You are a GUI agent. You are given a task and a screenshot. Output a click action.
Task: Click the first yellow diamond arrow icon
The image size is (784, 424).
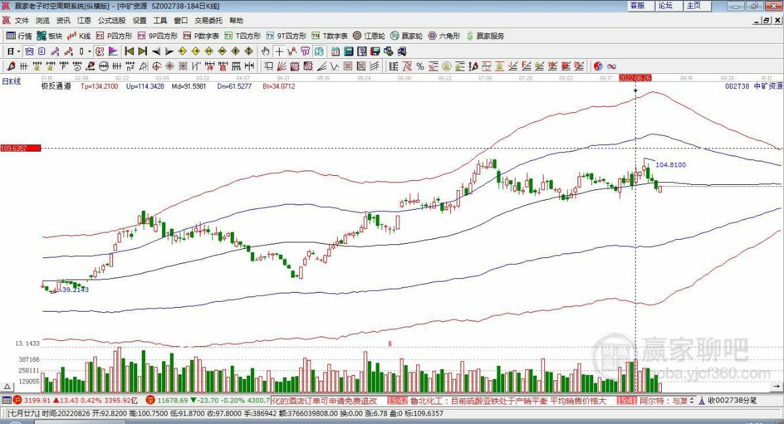coord(182,51)
